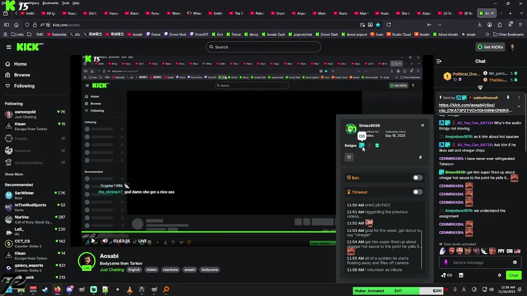Open Steam from the taskbar
This screenshot has height=296, width=527.
[x=45, y=289]
